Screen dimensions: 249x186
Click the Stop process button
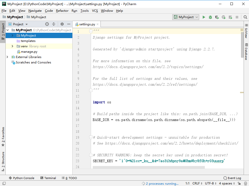tap(237, 17)
